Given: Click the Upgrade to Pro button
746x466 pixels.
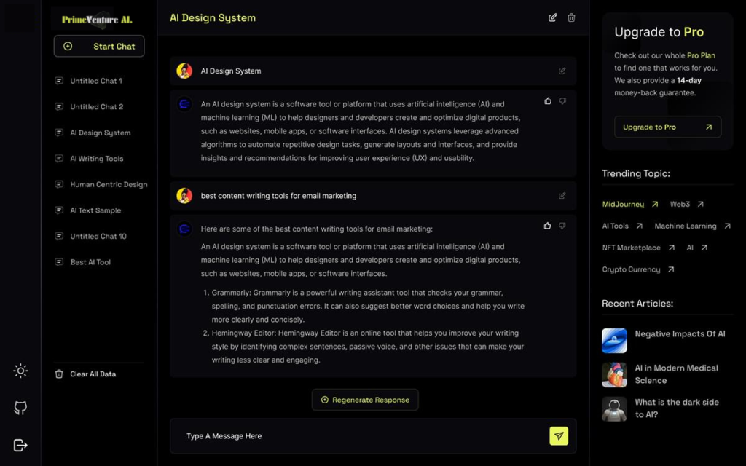Looking at the screenshot, I should 667,127.
